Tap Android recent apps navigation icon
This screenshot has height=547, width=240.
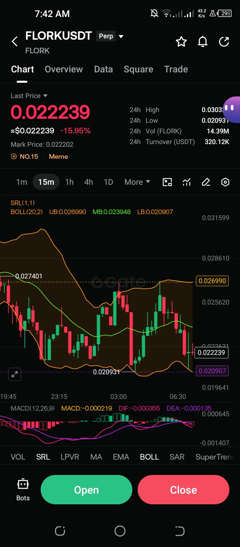[x=60, y=531]
